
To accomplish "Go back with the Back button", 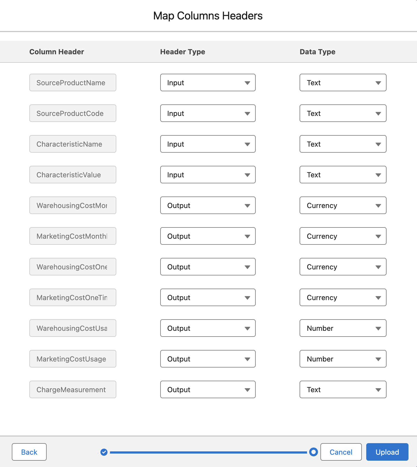I will tap(29, 452).
